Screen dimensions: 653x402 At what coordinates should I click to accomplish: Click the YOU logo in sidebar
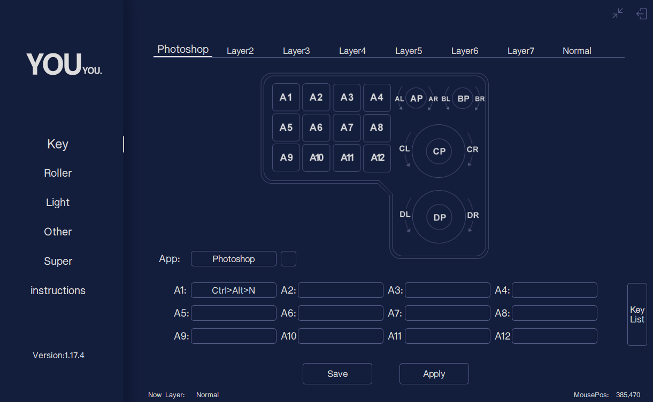[64, 64]
